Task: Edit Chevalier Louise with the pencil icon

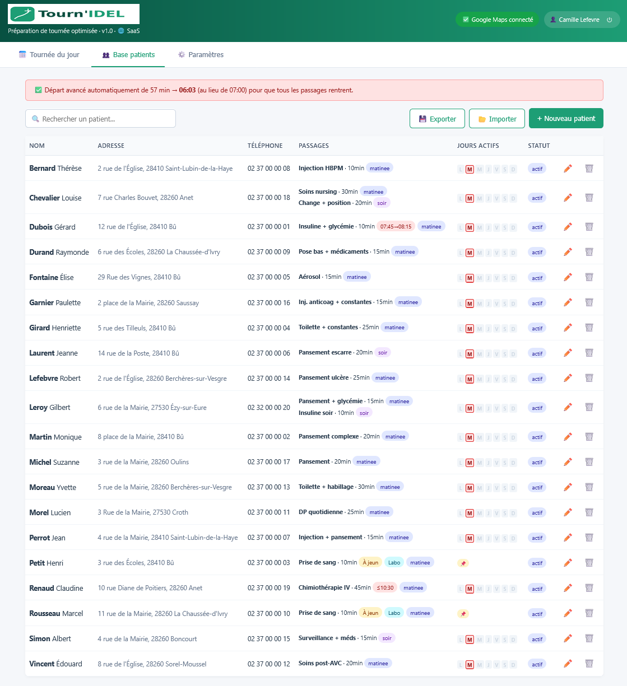Action: [x=568, y=198]
